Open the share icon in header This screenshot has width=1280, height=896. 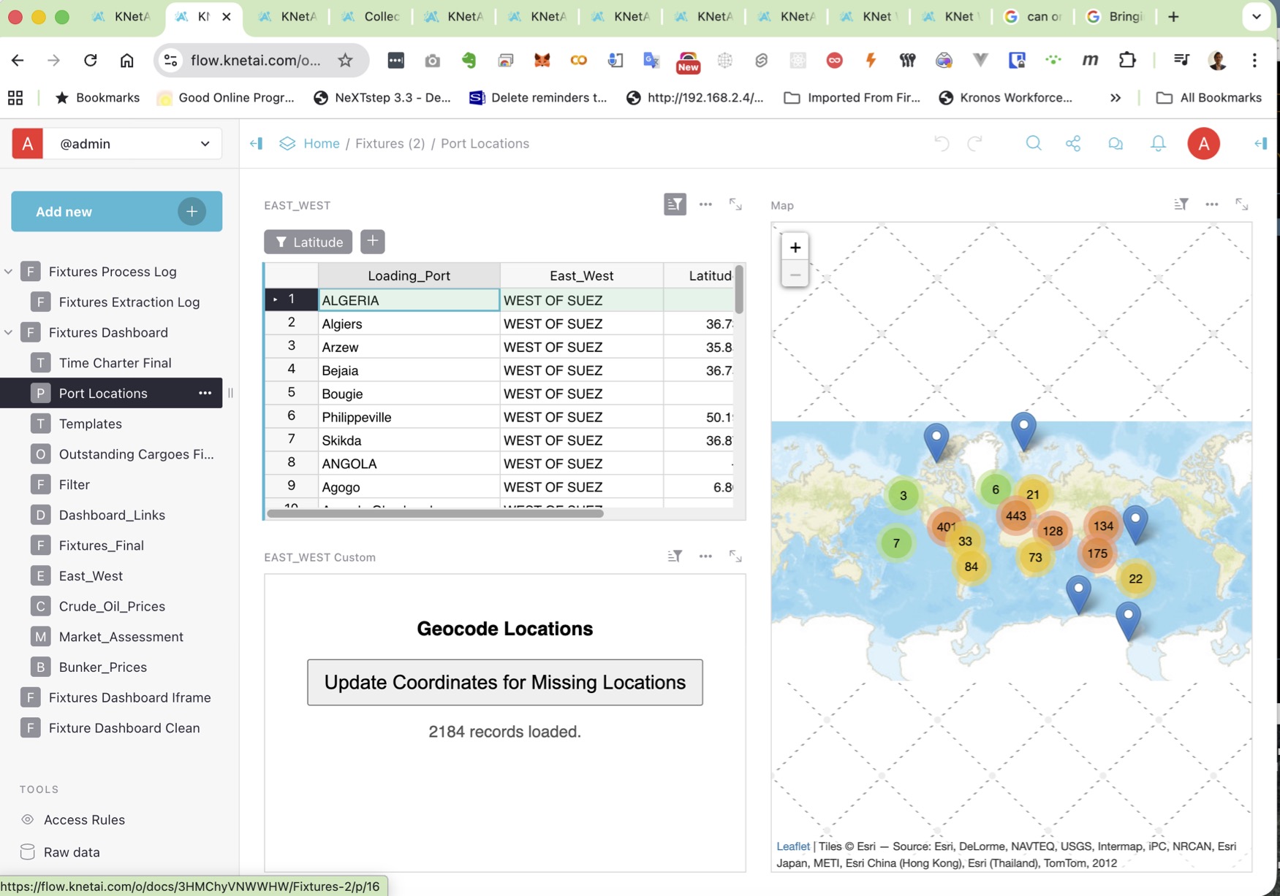pos(1072,144)
